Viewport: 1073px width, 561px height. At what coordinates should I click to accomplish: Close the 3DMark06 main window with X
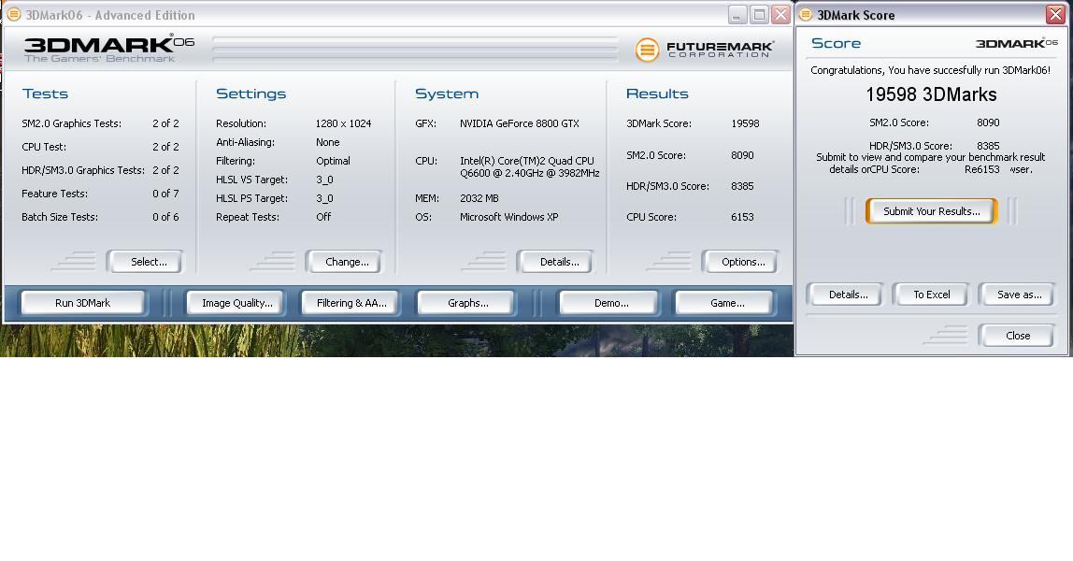click(x=780, y=14)
